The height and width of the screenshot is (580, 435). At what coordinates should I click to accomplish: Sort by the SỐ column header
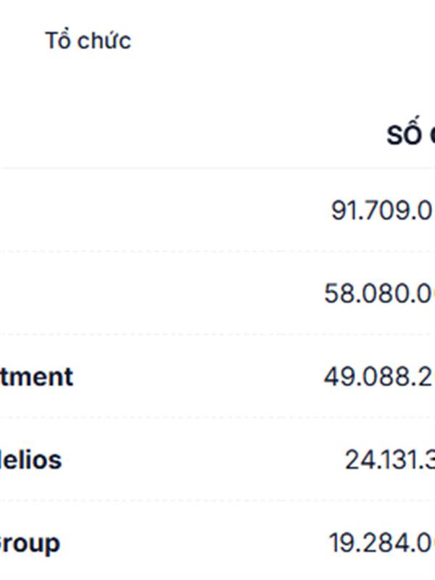point(410,133)
